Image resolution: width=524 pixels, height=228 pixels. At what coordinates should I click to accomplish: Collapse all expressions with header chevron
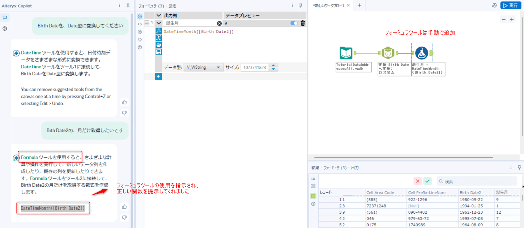point(159,15)
